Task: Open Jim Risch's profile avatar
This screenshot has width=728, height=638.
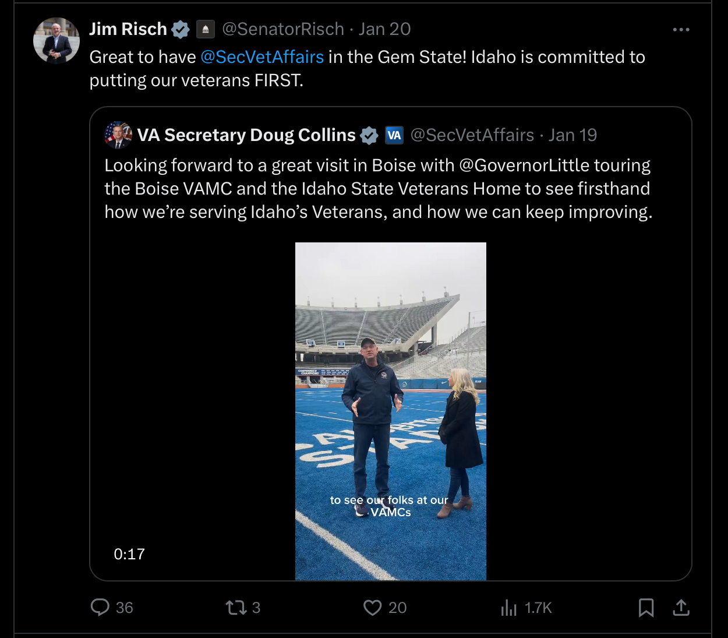Action: [x=56, y=41]
